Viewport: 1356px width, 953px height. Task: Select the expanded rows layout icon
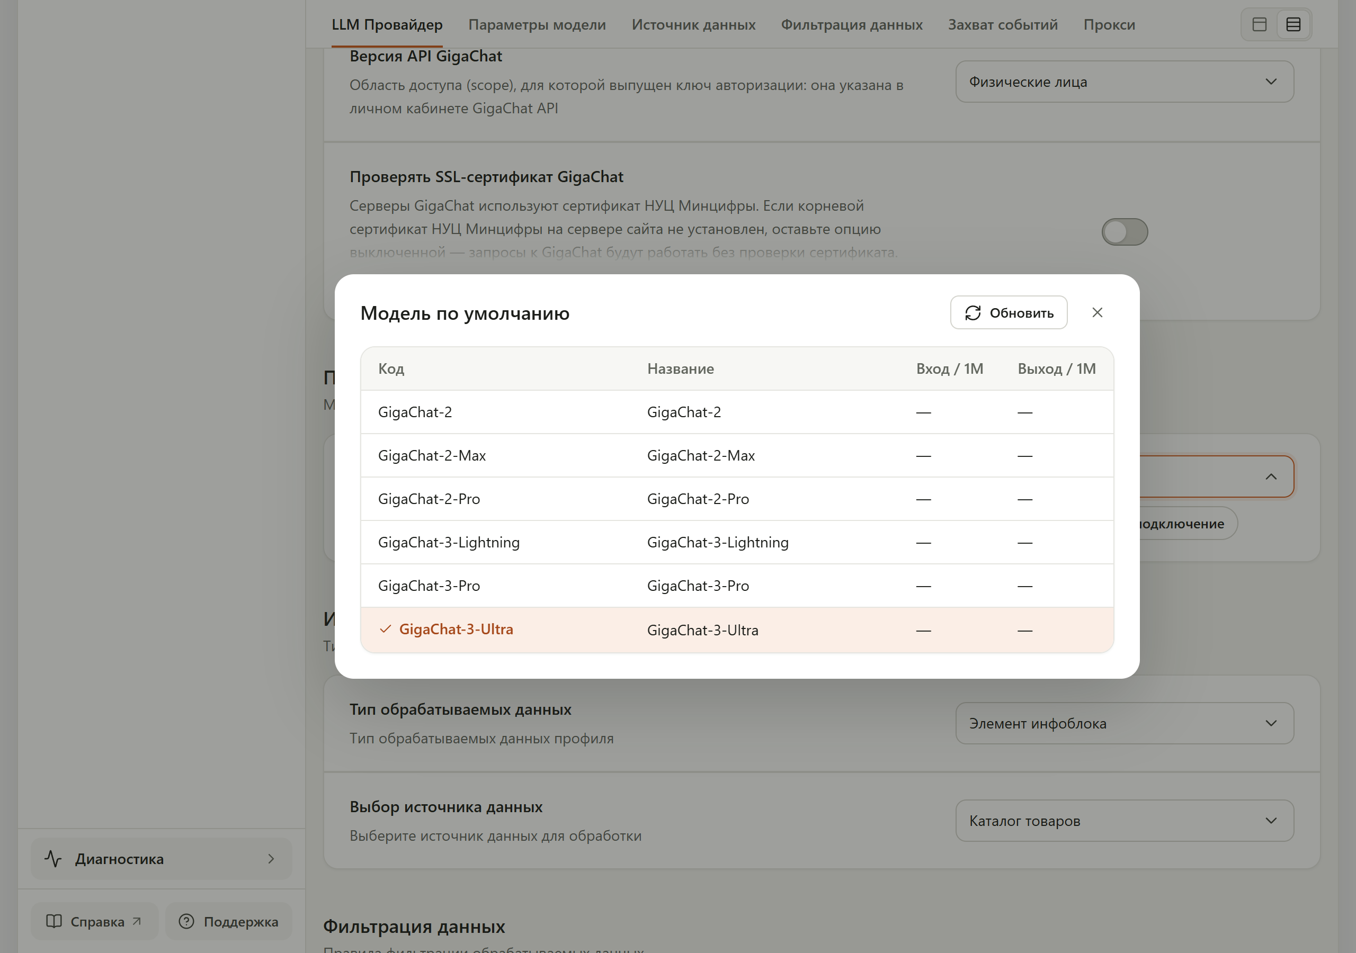(1293, 24)
